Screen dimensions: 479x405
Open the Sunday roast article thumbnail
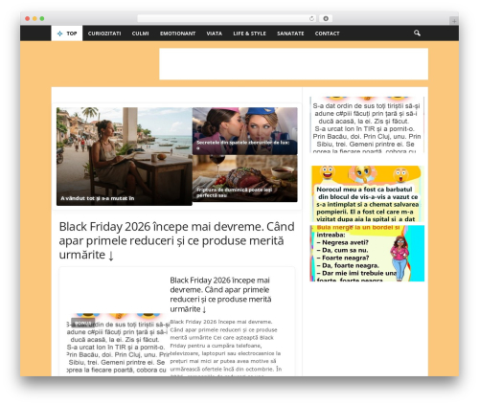(245, 178)
